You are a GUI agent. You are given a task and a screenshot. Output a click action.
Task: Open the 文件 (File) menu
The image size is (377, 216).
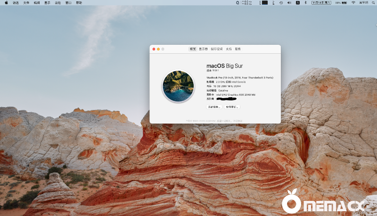tap(26, 3)
